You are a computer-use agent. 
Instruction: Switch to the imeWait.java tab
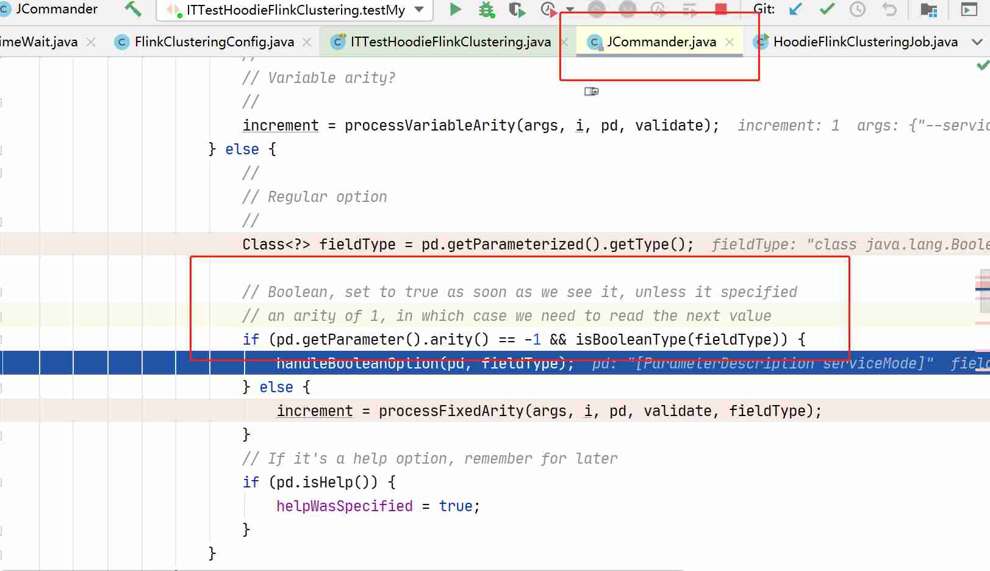click(x=39, y=41)
